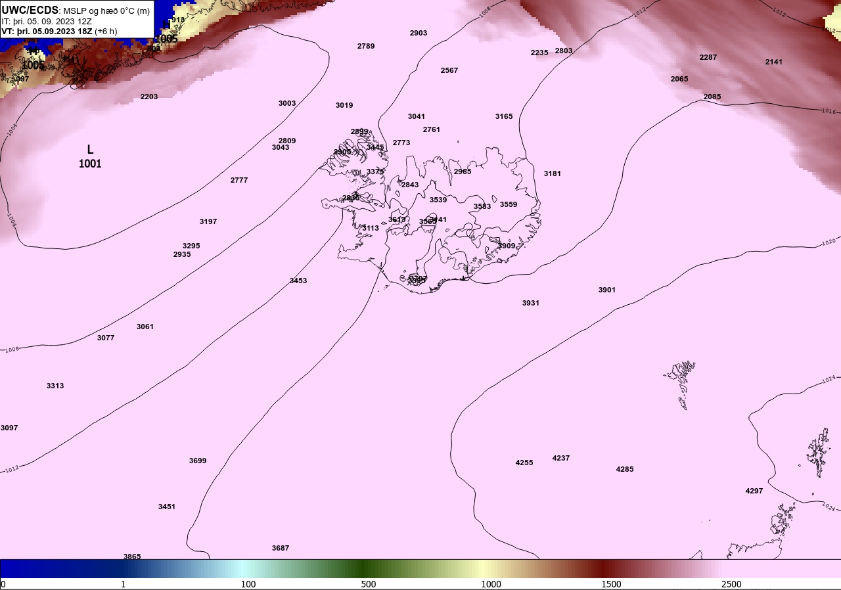Click the 500 mark on color scale
Screen dimensions: 841x590
tap(369, 585)
